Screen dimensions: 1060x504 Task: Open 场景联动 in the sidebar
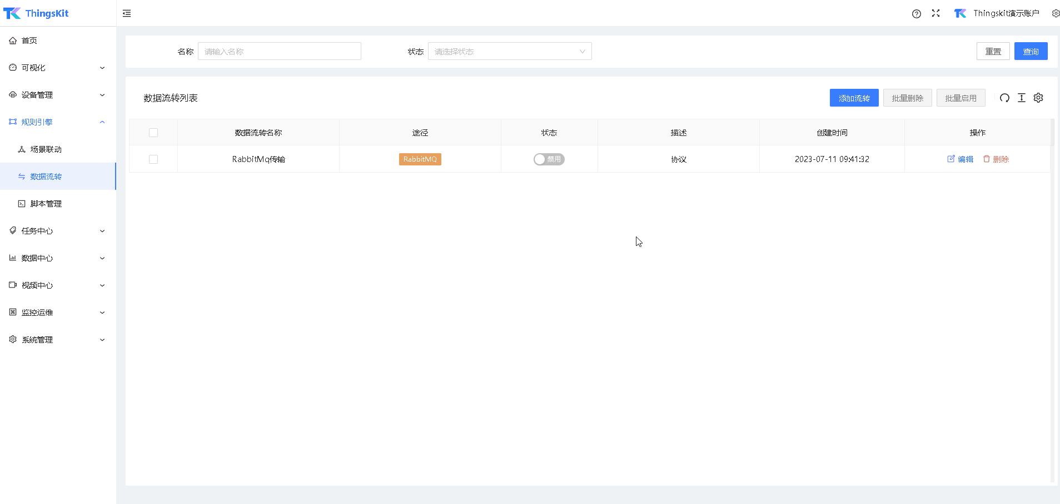coord(46,149)
